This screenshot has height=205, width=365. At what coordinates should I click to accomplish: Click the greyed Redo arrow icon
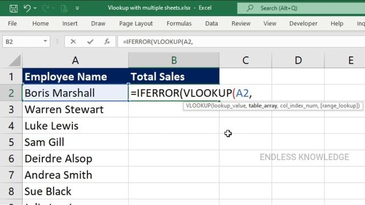(45, 9)
